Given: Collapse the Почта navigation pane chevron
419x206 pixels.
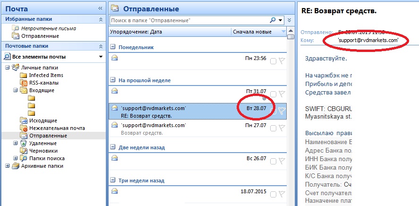Looking at the screenshot, I should 100,9.
